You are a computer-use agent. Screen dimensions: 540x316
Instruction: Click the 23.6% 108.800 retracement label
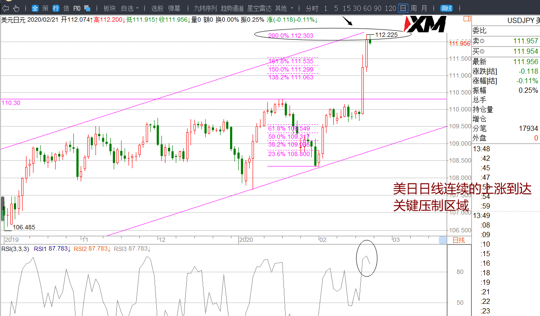coord(289,153)
